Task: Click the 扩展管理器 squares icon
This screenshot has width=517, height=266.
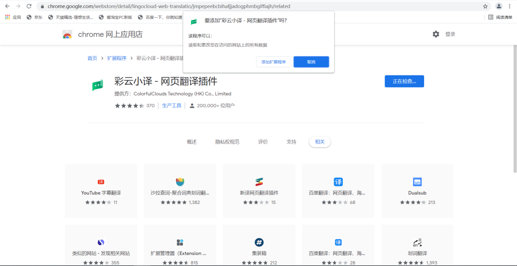Action: (x=180, y=243)
